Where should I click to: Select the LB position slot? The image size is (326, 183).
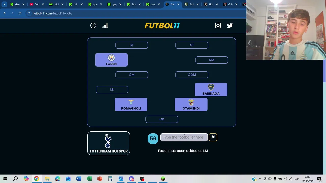[x=112, y=89]
